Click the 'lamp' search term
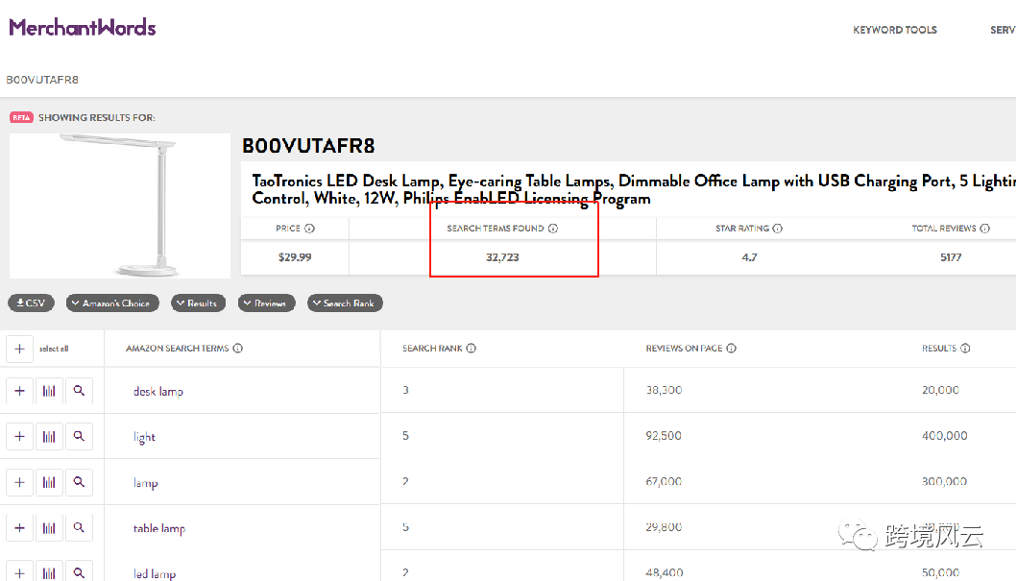Screen dimensions: 1017x581 pyautogui.click(x=145, y=483)
